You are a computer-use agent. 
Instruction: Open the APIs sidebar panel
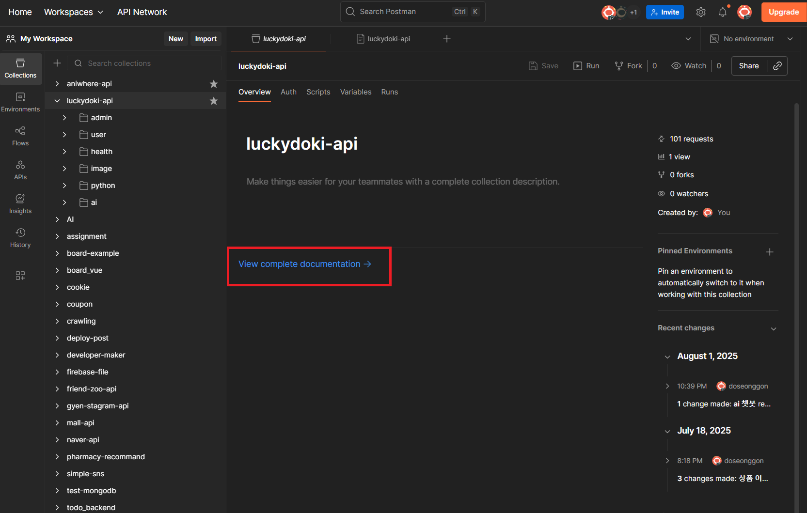click(x=20, y=171)
